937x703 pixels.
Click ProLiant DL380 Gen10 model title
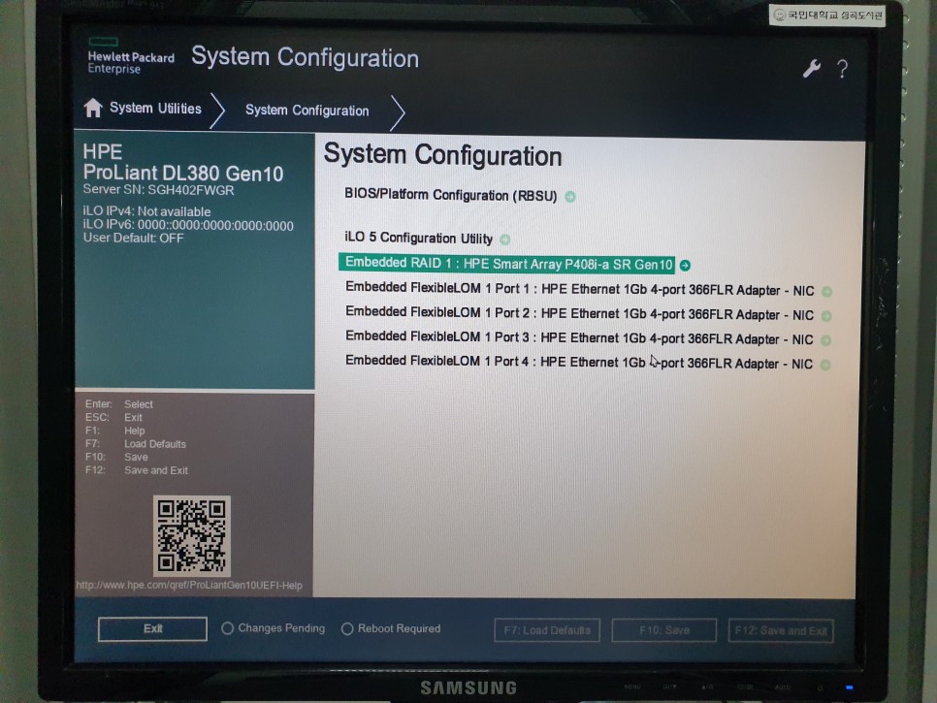tap(183, 174)
